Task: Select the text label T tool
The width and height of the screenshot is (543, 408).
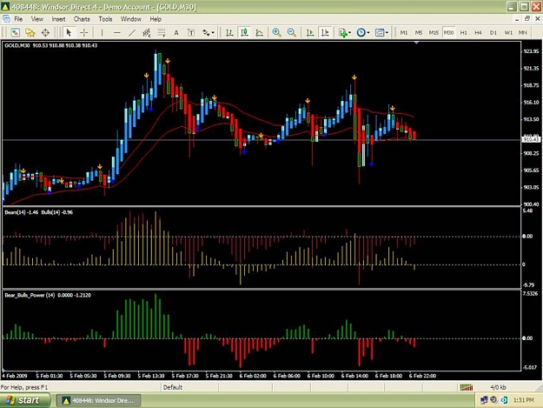Action: click(x=191, y=32)
